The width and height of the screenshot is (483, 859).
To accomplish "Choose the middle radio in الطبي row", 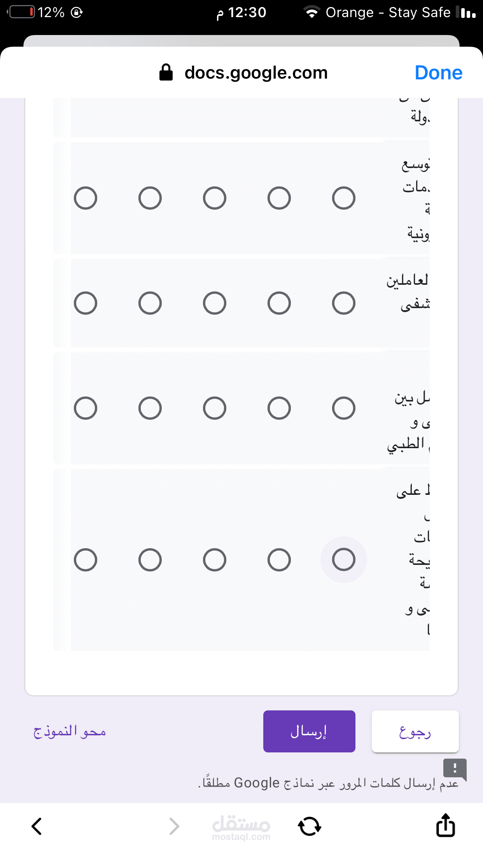I will point(215,408).
